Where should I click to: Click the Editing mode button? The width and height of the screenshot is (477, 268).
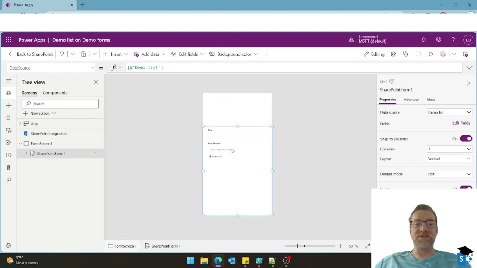374,54
